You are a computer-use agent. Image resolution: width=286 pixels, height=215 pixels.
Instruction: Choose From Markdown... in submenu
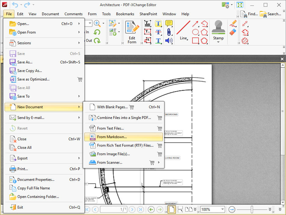click(x=123, y=137)
